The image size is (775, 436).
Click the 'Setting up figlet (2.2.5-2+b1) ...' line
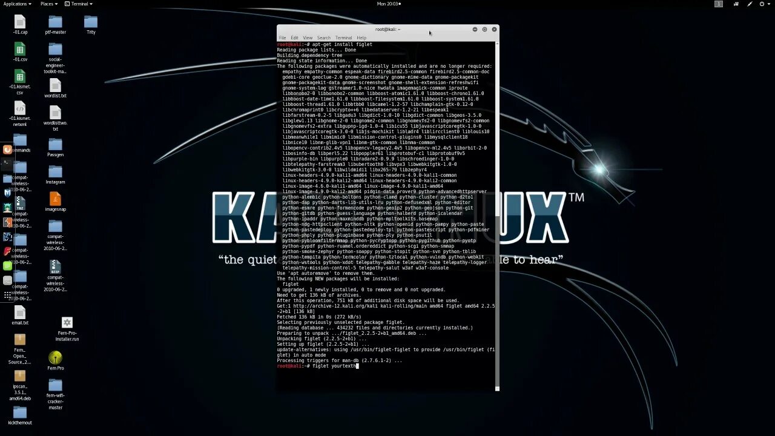pyautogui.click(x=323, y=344)
